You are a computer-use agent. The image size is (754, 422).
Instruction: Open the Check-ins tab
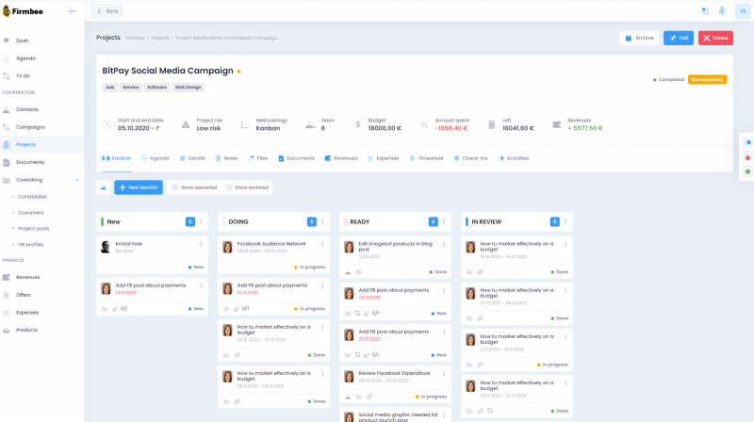click(470, 158)
